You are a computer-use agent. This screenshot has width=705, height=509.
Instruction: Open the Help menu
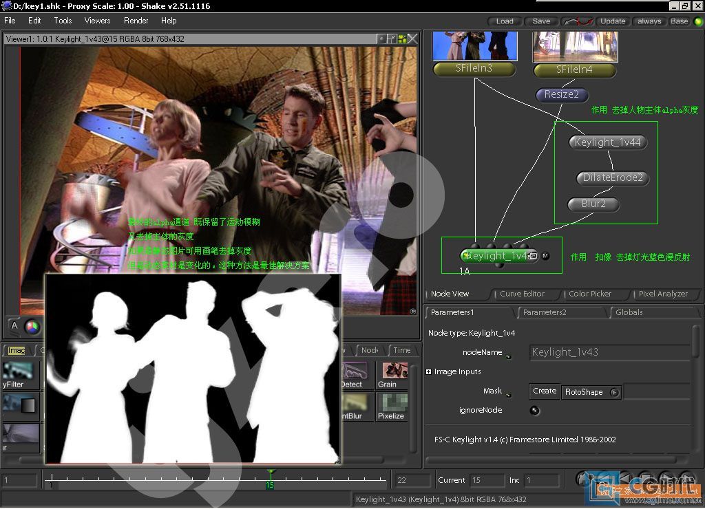(169, 21)
